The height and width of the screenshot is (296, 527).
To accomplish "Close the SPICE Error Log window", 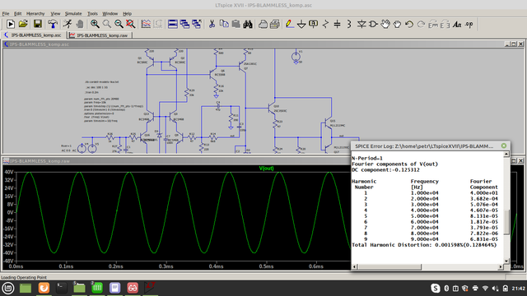I will (x=503, y=146).
